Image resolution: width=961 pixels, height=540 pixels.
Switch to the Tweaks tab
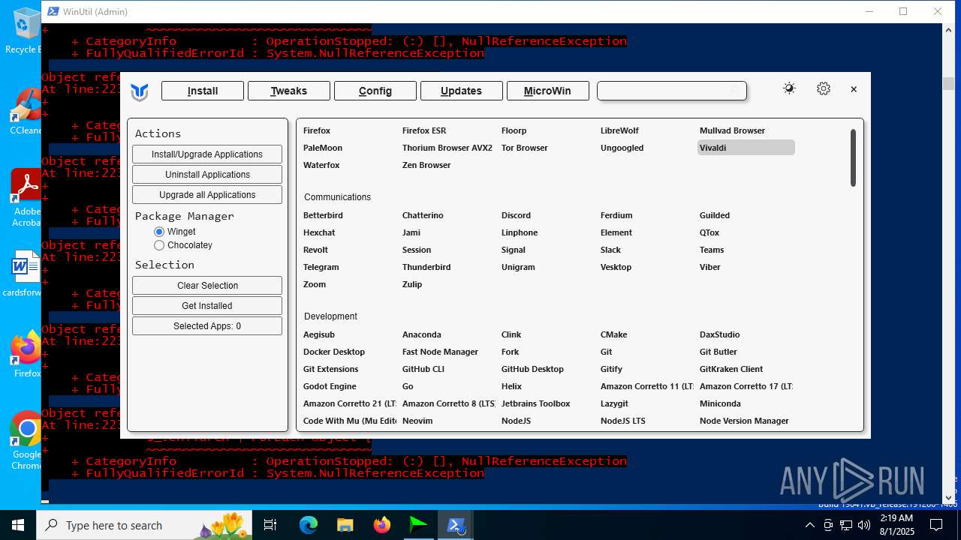[x=289, y=91]
